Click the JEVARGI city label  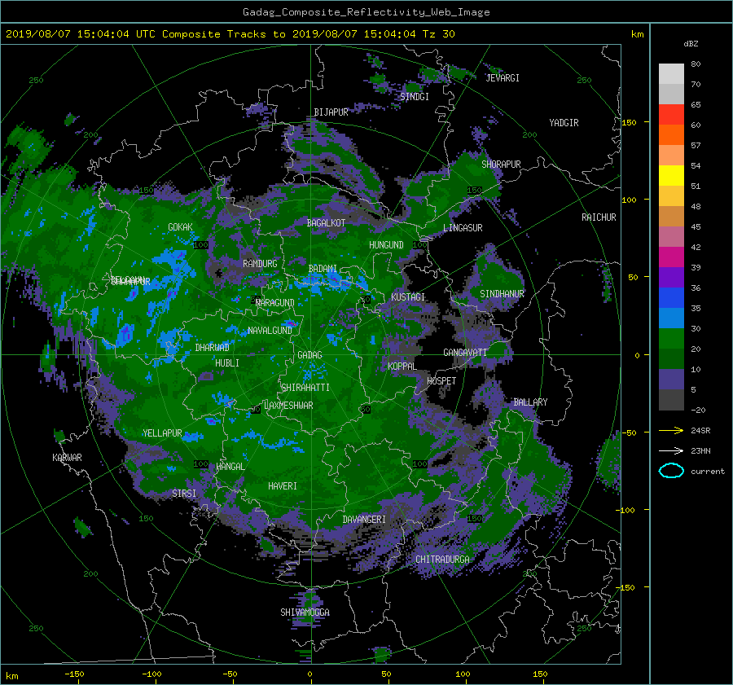(503, 78)
